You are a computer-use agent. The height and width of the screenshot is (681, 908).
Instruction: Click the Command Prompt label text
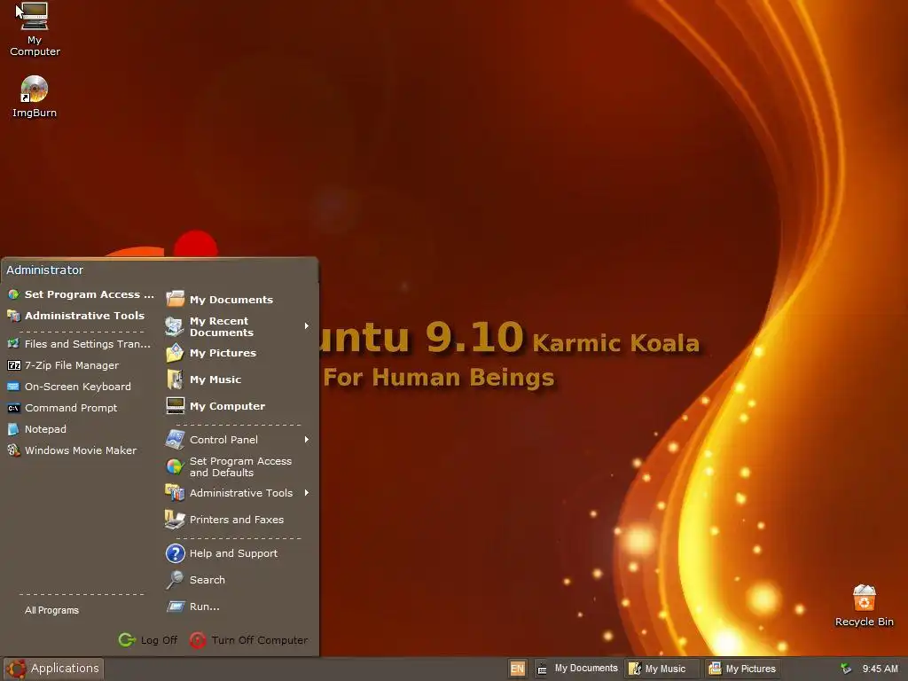[x=71, y=408]
